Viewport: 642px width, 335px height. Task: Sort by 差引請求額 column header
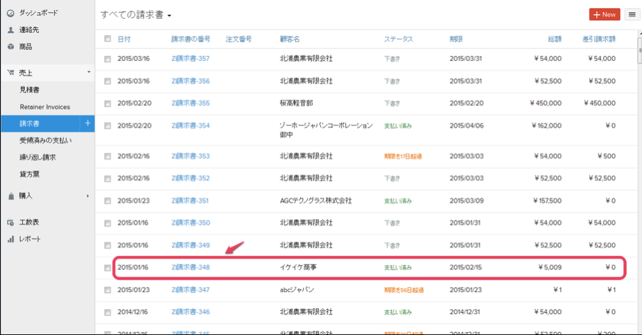pyautogui.click(x=598, y=40)
